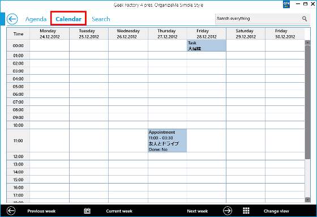Viewport: 317px width, 217px height.
Task: Click the circular back arrow icon
Action: click(12, 19)
